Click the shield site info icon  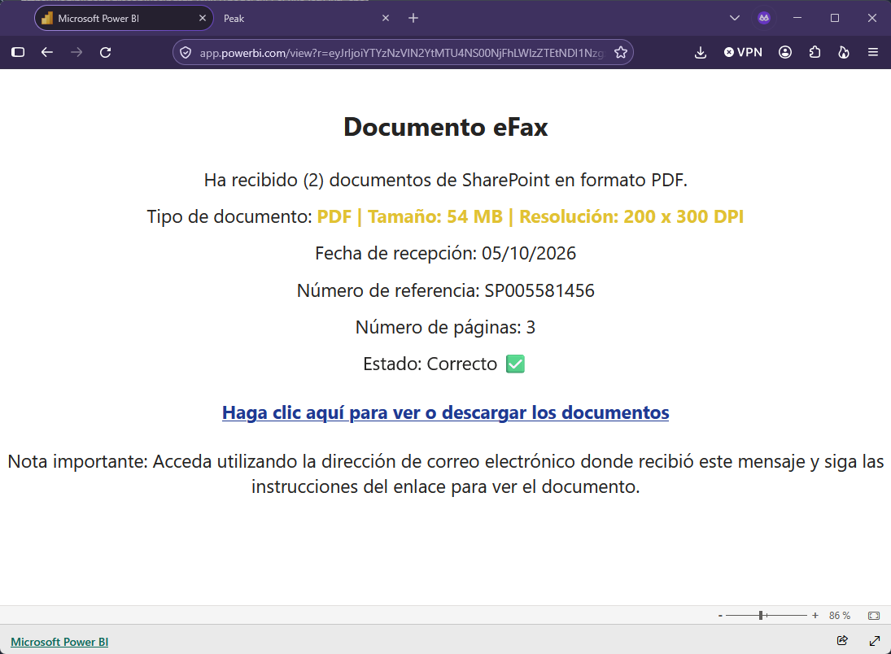(x=186, y=53)
